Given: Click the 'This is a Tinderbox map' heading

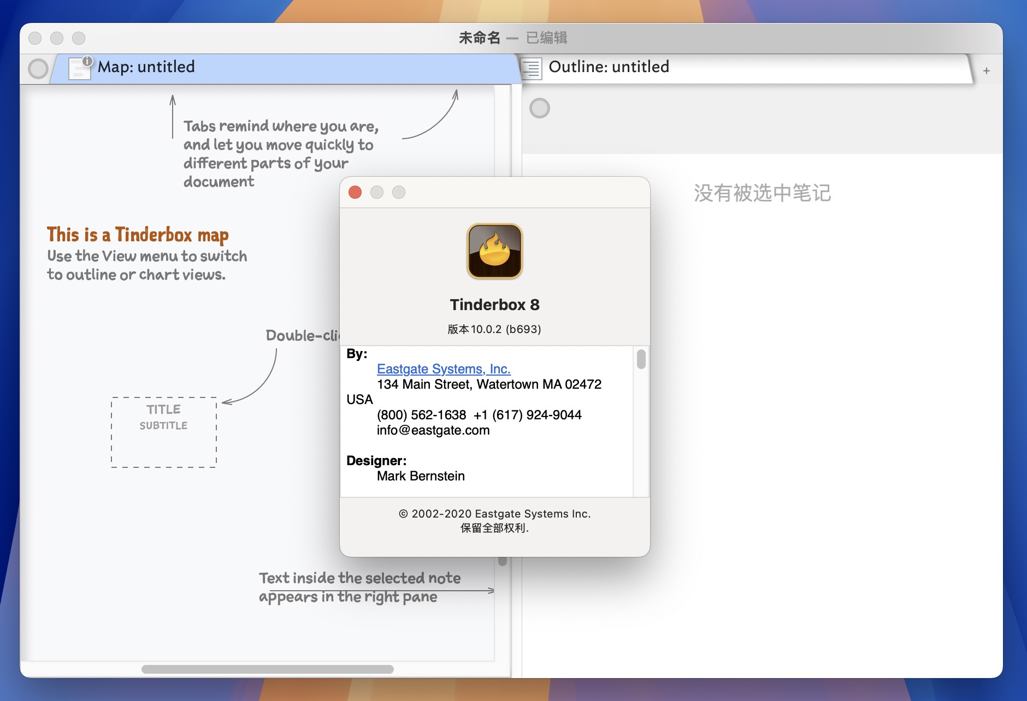Looking at the screenshot, I should pyautogui.click(x=138, y=235).
